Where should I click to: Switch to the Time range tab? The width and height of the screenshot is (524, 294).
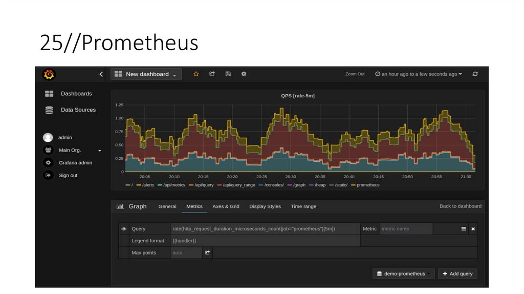(x=303, y=206)
